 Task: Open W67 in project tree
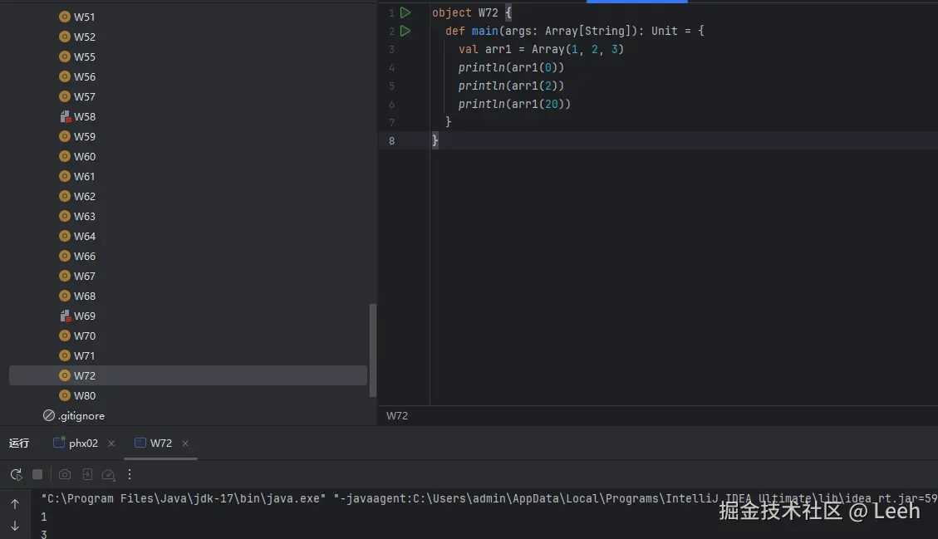85,277
